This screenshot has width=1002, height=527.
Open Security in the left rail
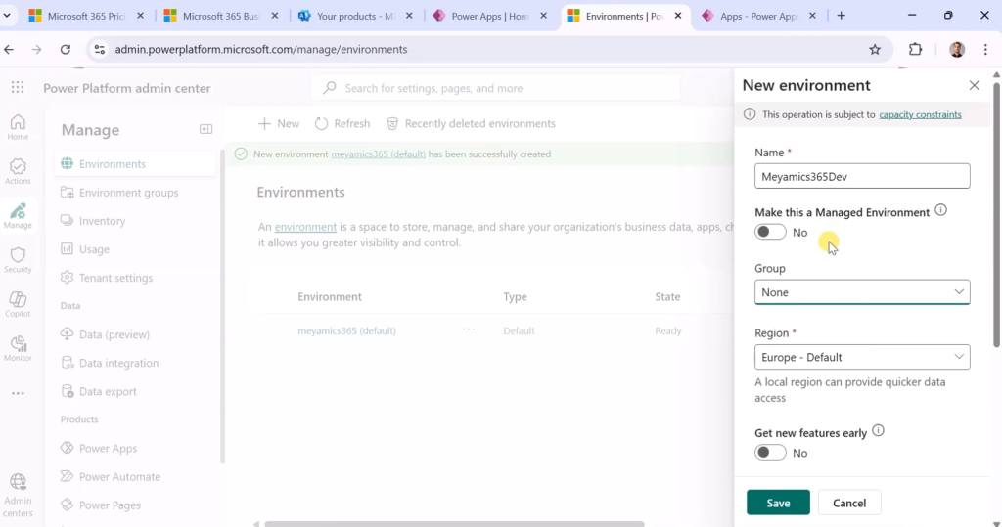(18, 260)
